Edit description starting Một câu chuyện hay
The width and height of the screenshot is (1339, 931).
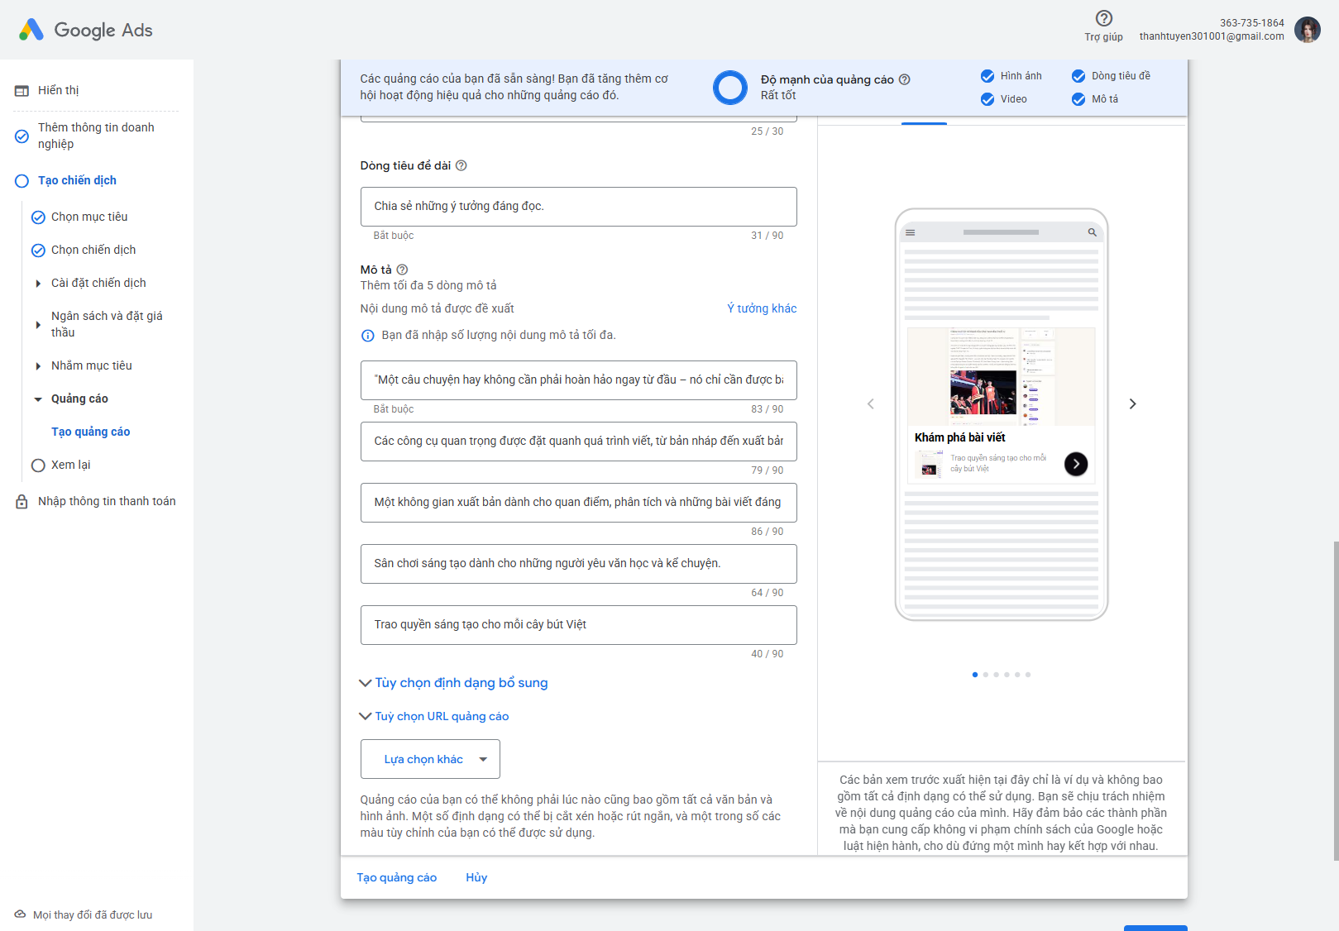click(579, 380)
